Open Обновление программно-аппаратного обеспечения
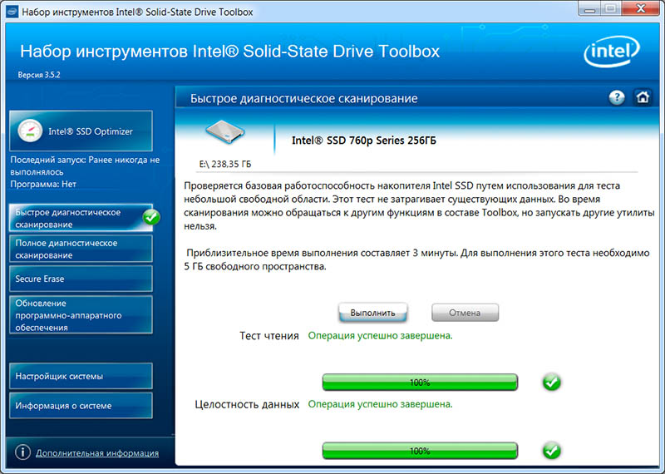Screen dimensions: 665x474 [81, 315]
